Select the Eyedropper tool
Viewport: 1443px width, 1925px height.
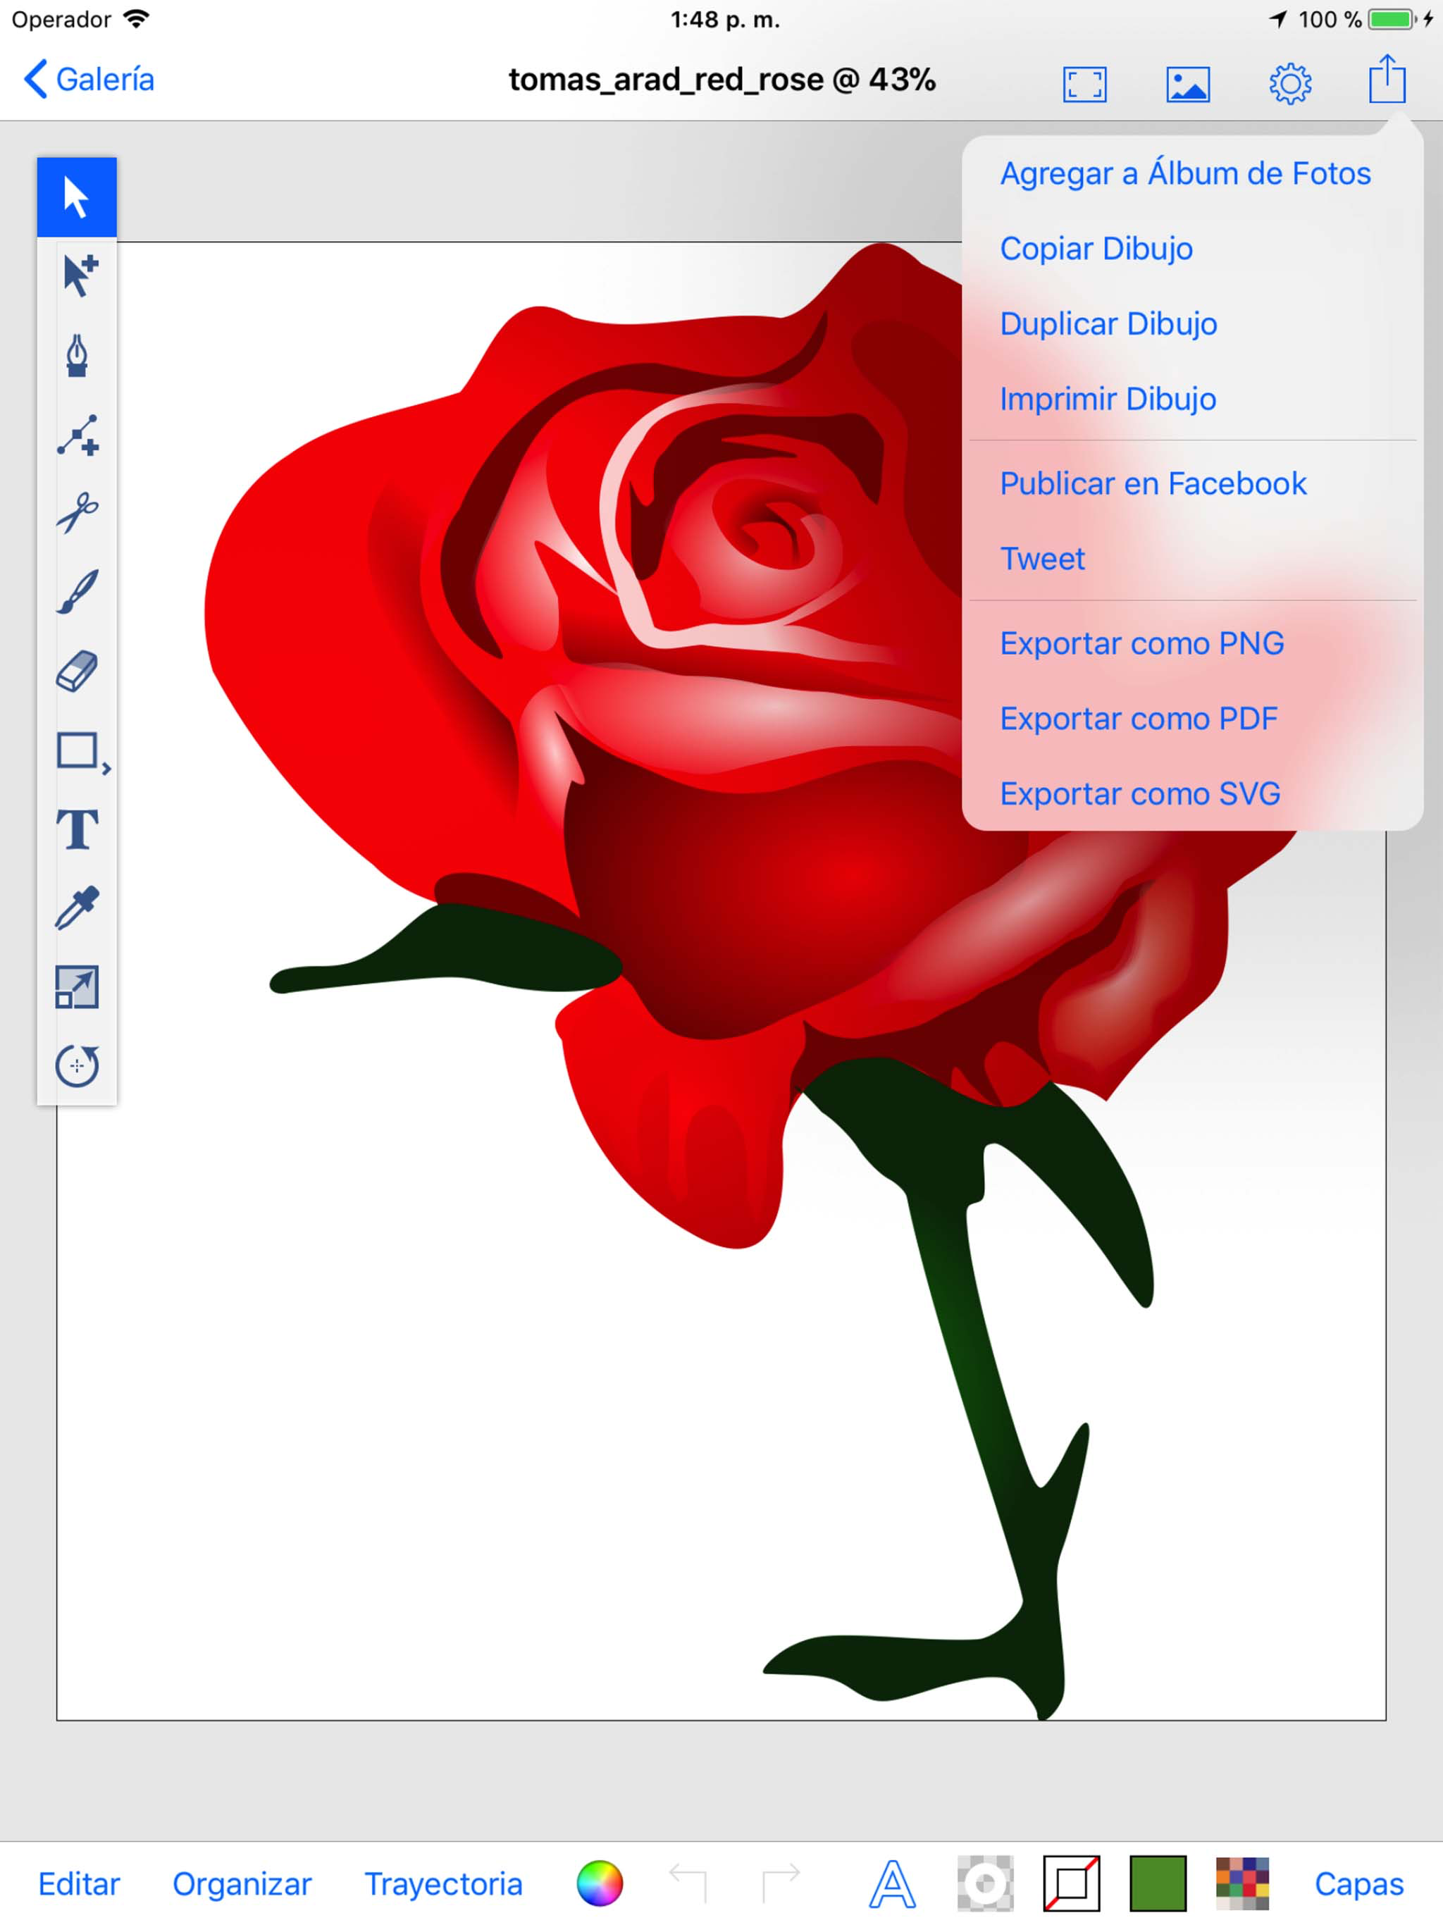point(77,908)
